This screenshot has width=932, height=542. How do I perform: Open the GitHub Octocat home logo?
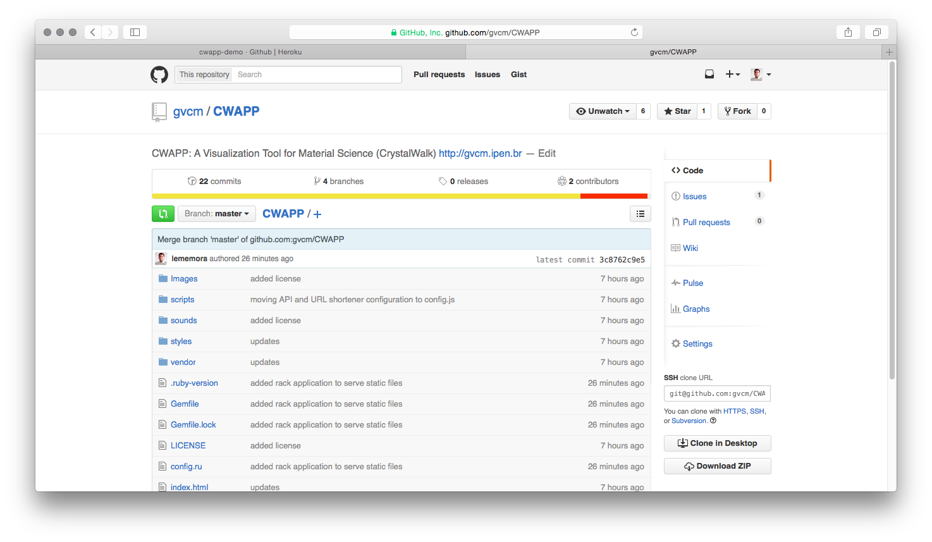point(159,75)
